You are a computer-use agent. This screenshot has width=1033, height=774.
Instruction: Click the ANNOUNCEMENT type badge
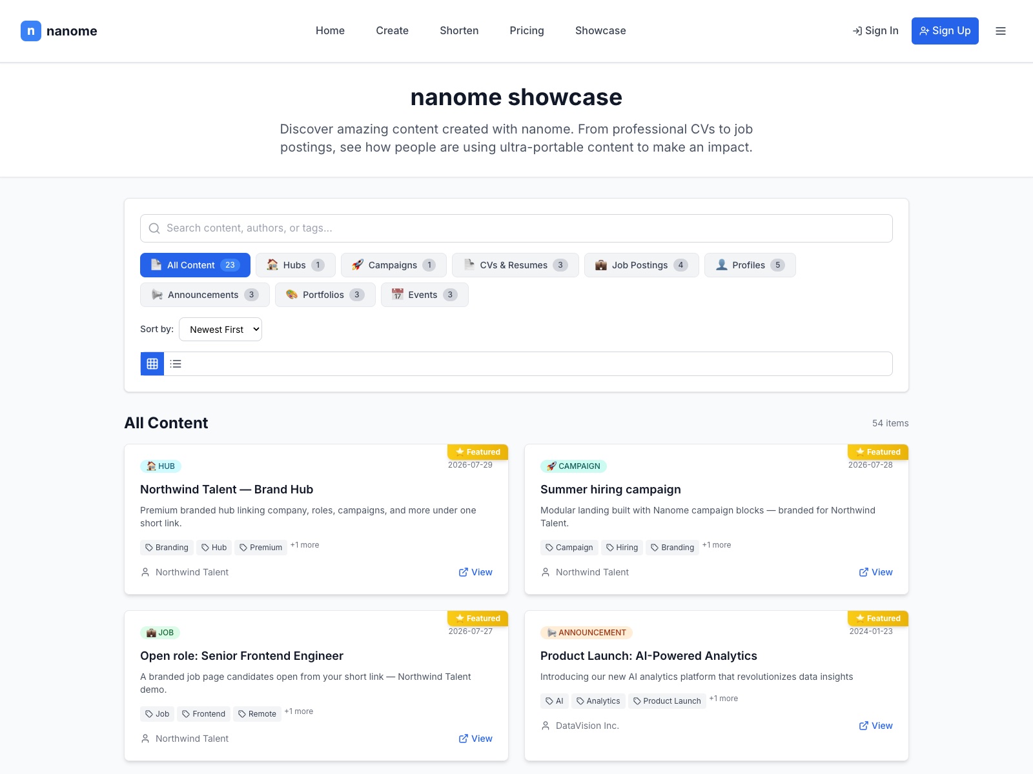586,633
